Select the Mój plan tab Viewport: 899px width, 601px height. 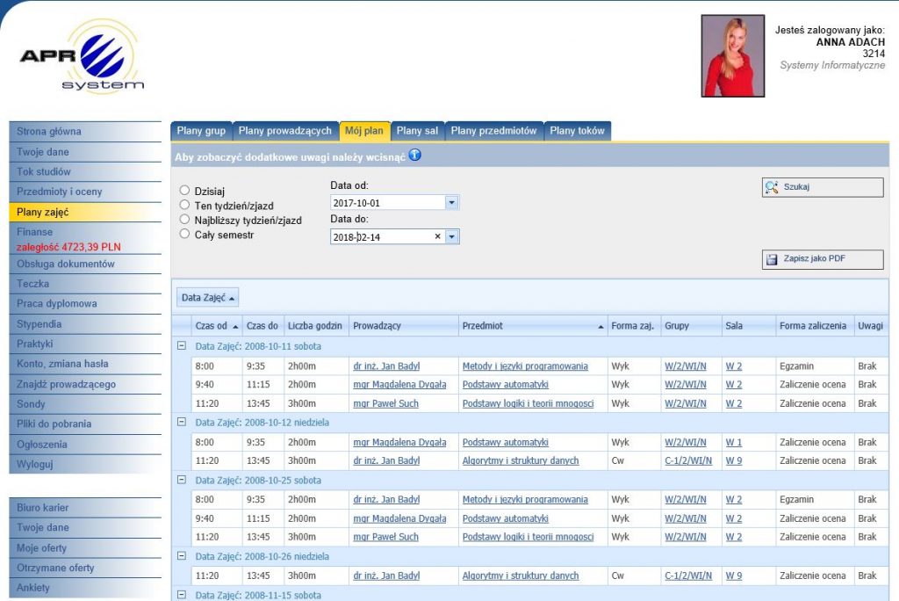364,131
